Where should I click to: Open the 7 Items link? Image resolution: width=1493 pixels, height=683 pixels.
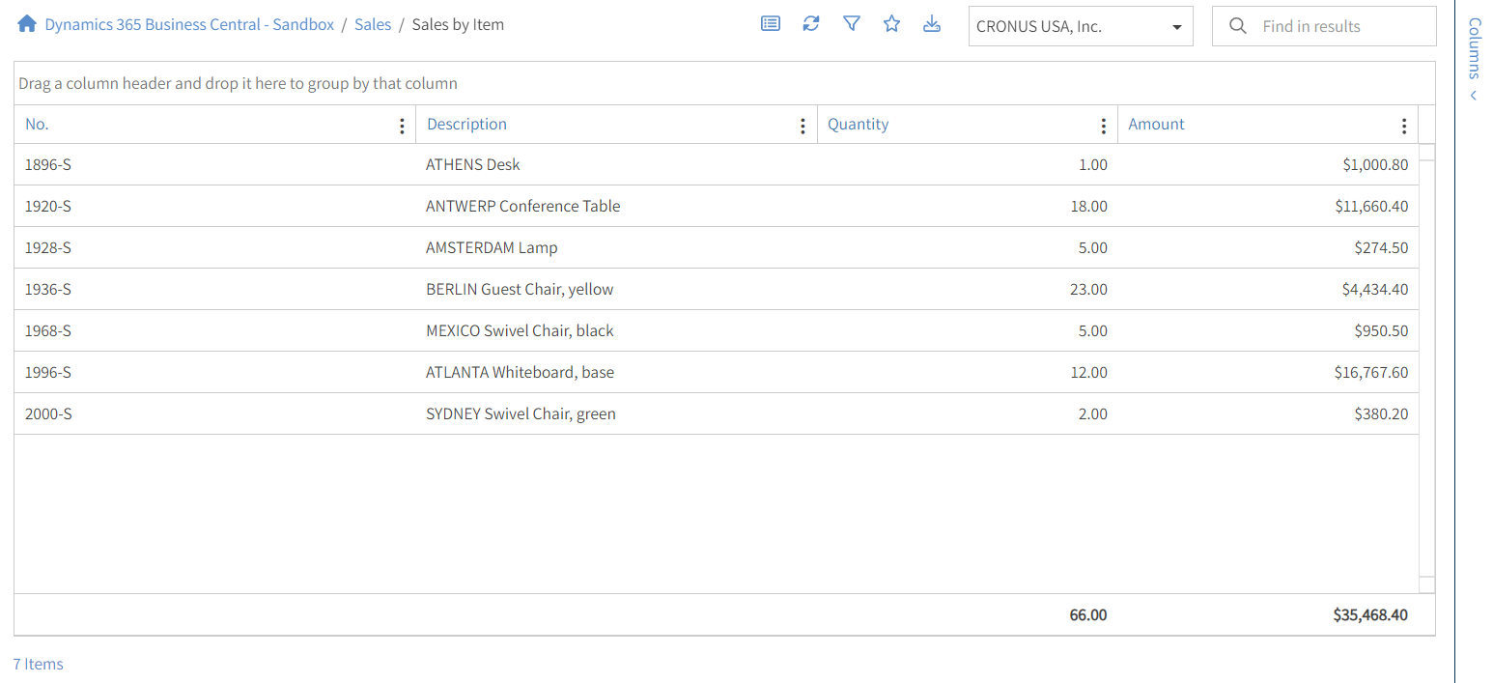click(x=38, y=664)
